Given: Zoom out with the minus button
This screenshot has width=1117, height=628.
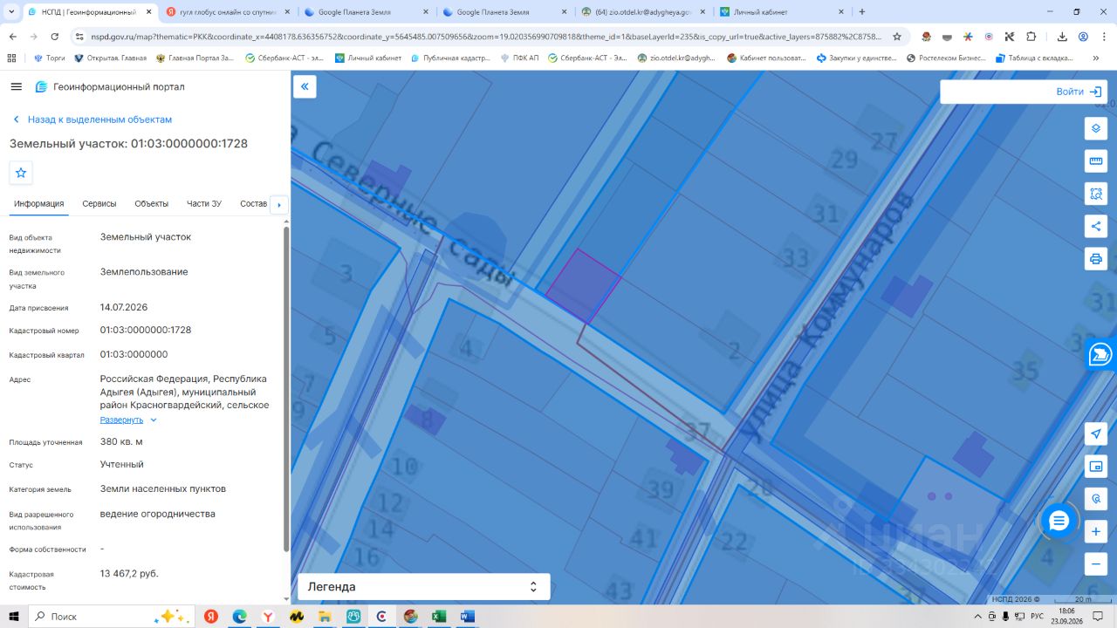Looking at the screenshot, I should click(x=1096, y=564).
